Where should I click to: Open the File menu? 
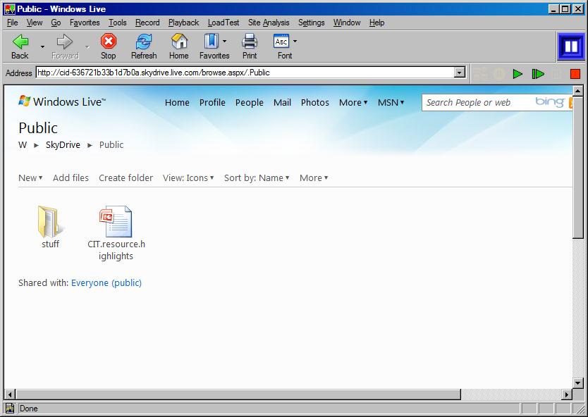click(x=13, y=23)
